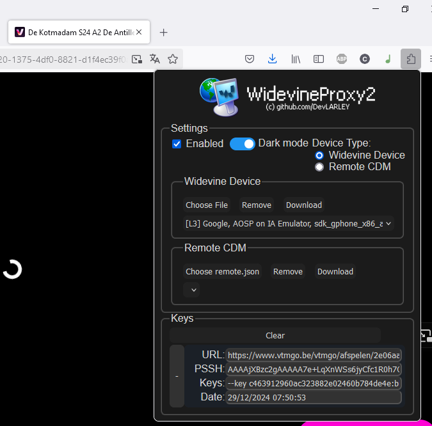
Task: Click the Clear keys button
Action: (275, 335)
